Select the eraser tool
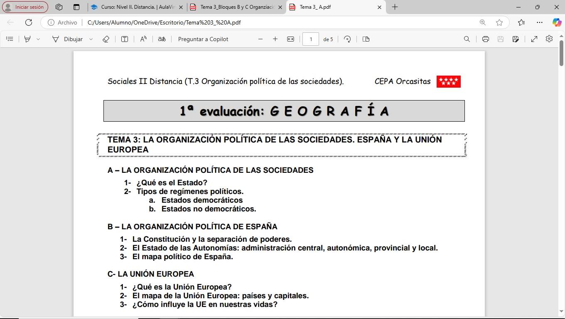565x319 pixels. (x=106, y=39)
